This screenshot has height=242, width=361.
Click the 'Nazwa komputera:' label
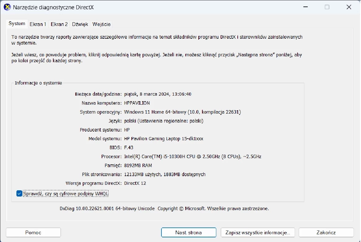click(x=102, y=103)
